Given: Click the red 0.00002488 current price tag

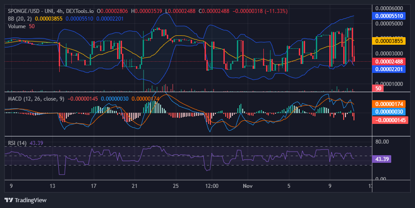Looking at the screenshot, I should coord(389,61).
